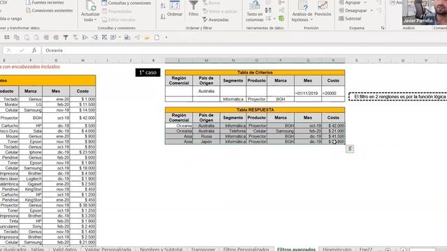Screen dimensions: 447x251
Task: Open data validation dropdown arrow
Action: (274, 19)
